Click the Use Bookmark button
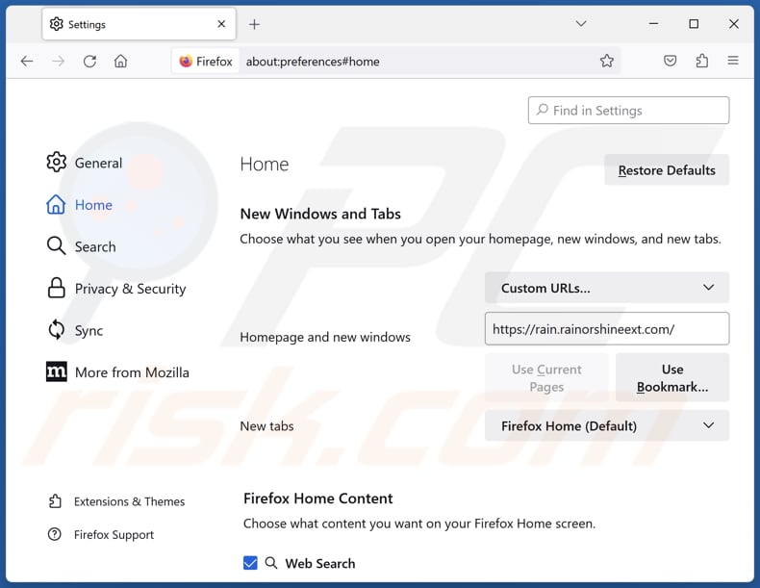The width and height of the screenshot is (760, 588). tap(672, 377)
